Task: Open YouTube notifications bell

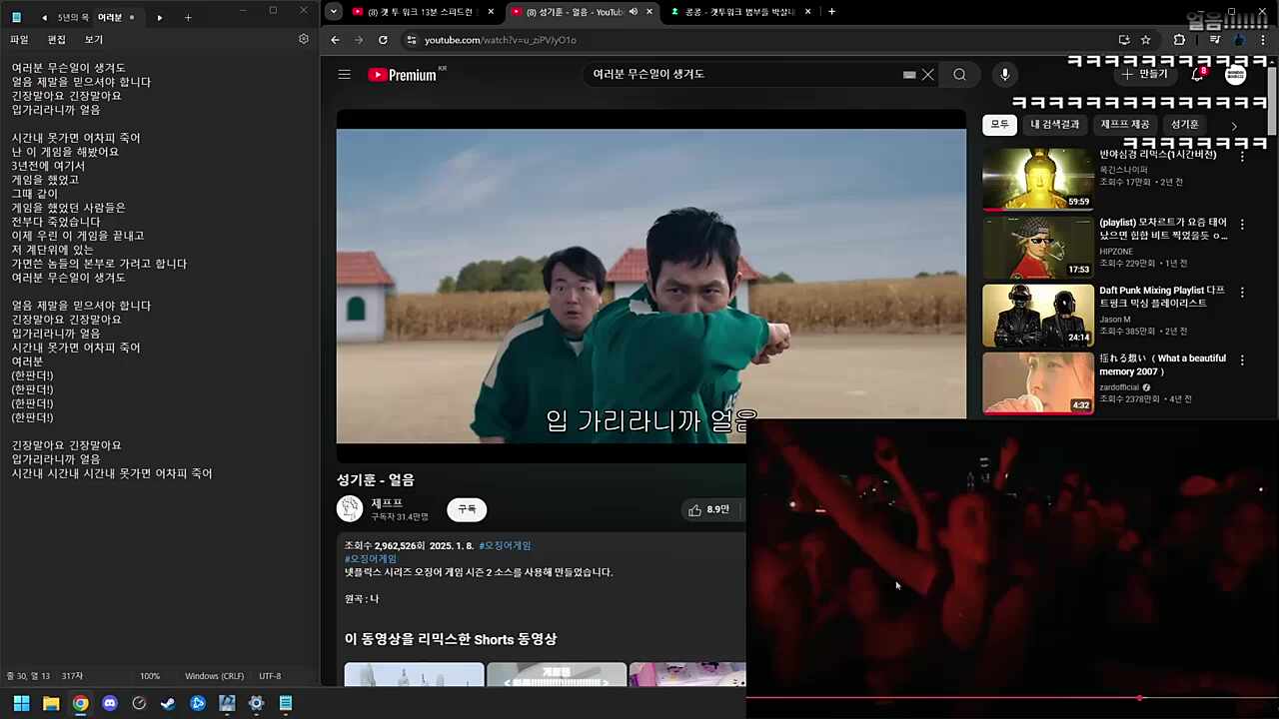Action: [1198, 74]
